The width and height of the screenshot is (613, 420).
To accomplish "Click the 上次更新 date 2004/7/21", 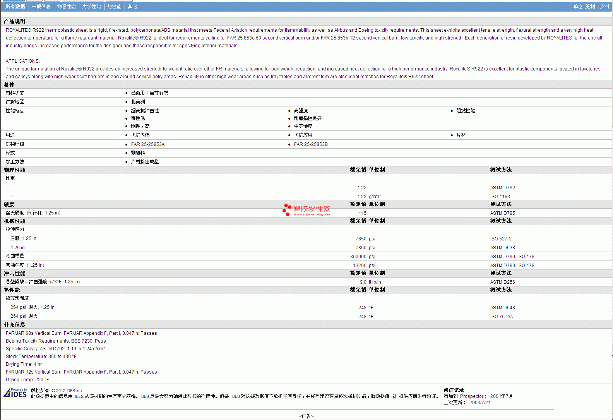I will pos(480,403).
